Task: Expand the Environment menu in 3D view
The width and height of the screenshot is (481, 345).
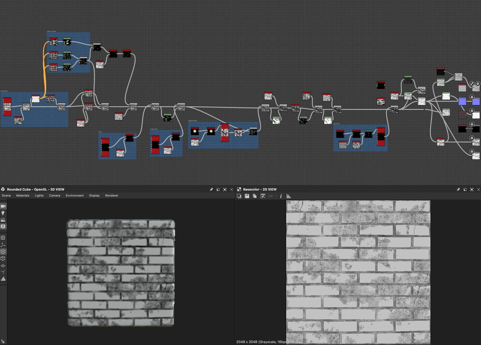Action: point(75,195)
